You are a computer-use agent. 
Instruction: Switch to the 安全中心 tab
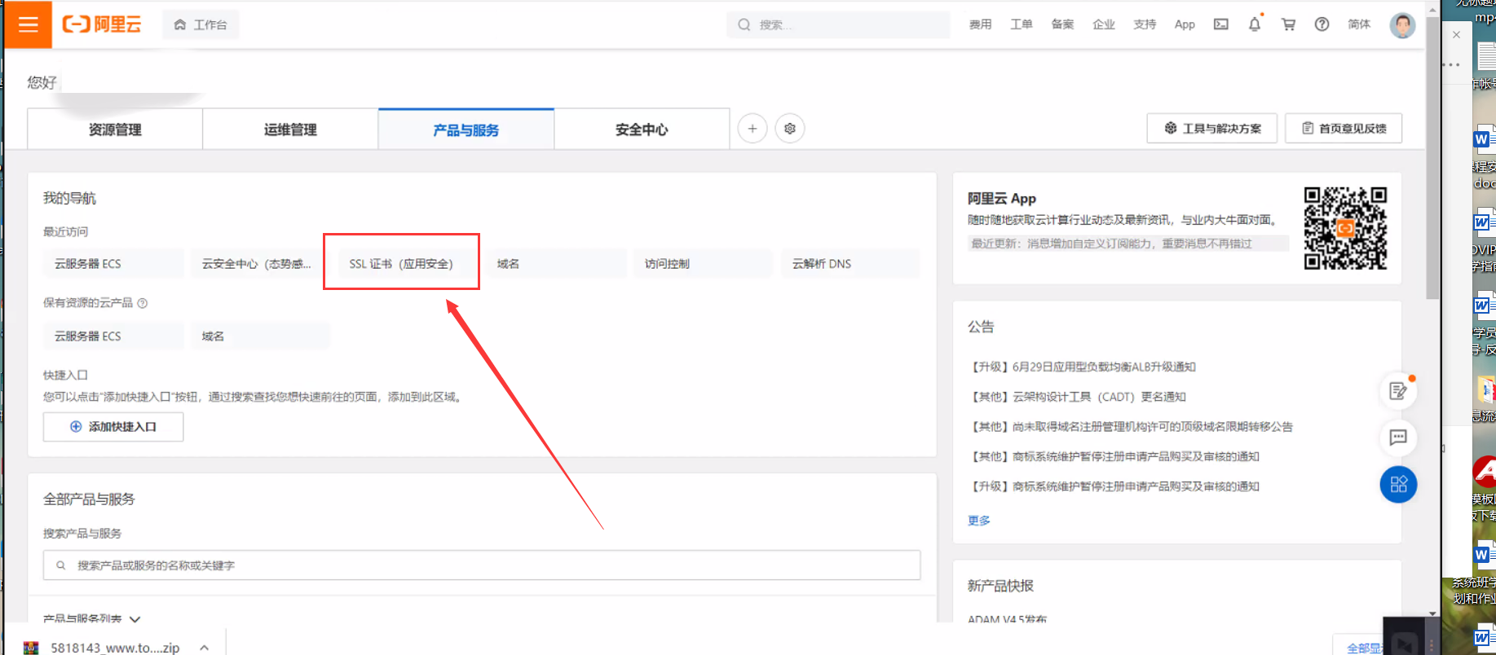click(642, 130)
